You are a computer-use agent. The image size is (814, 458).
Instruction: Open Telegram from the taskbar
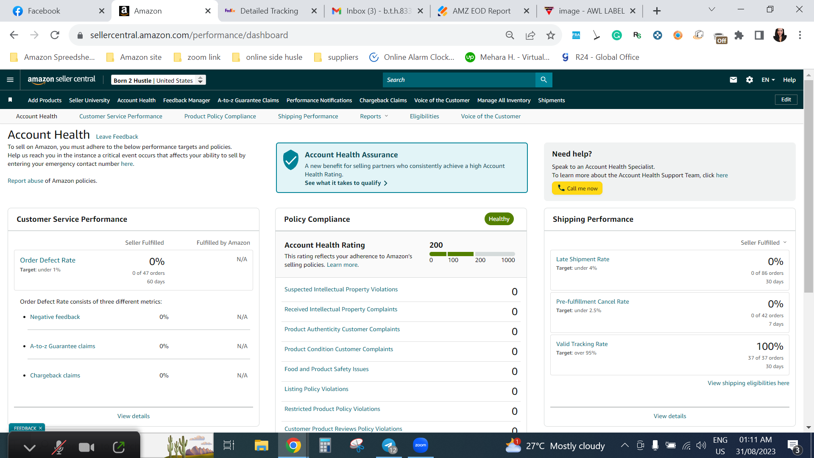pyautogui.click(x=389, y=445)
